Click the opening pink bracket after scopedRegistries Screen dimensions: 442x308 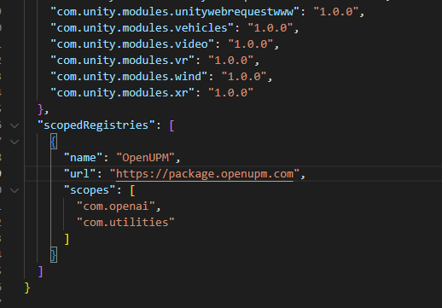tap(172, 125)
